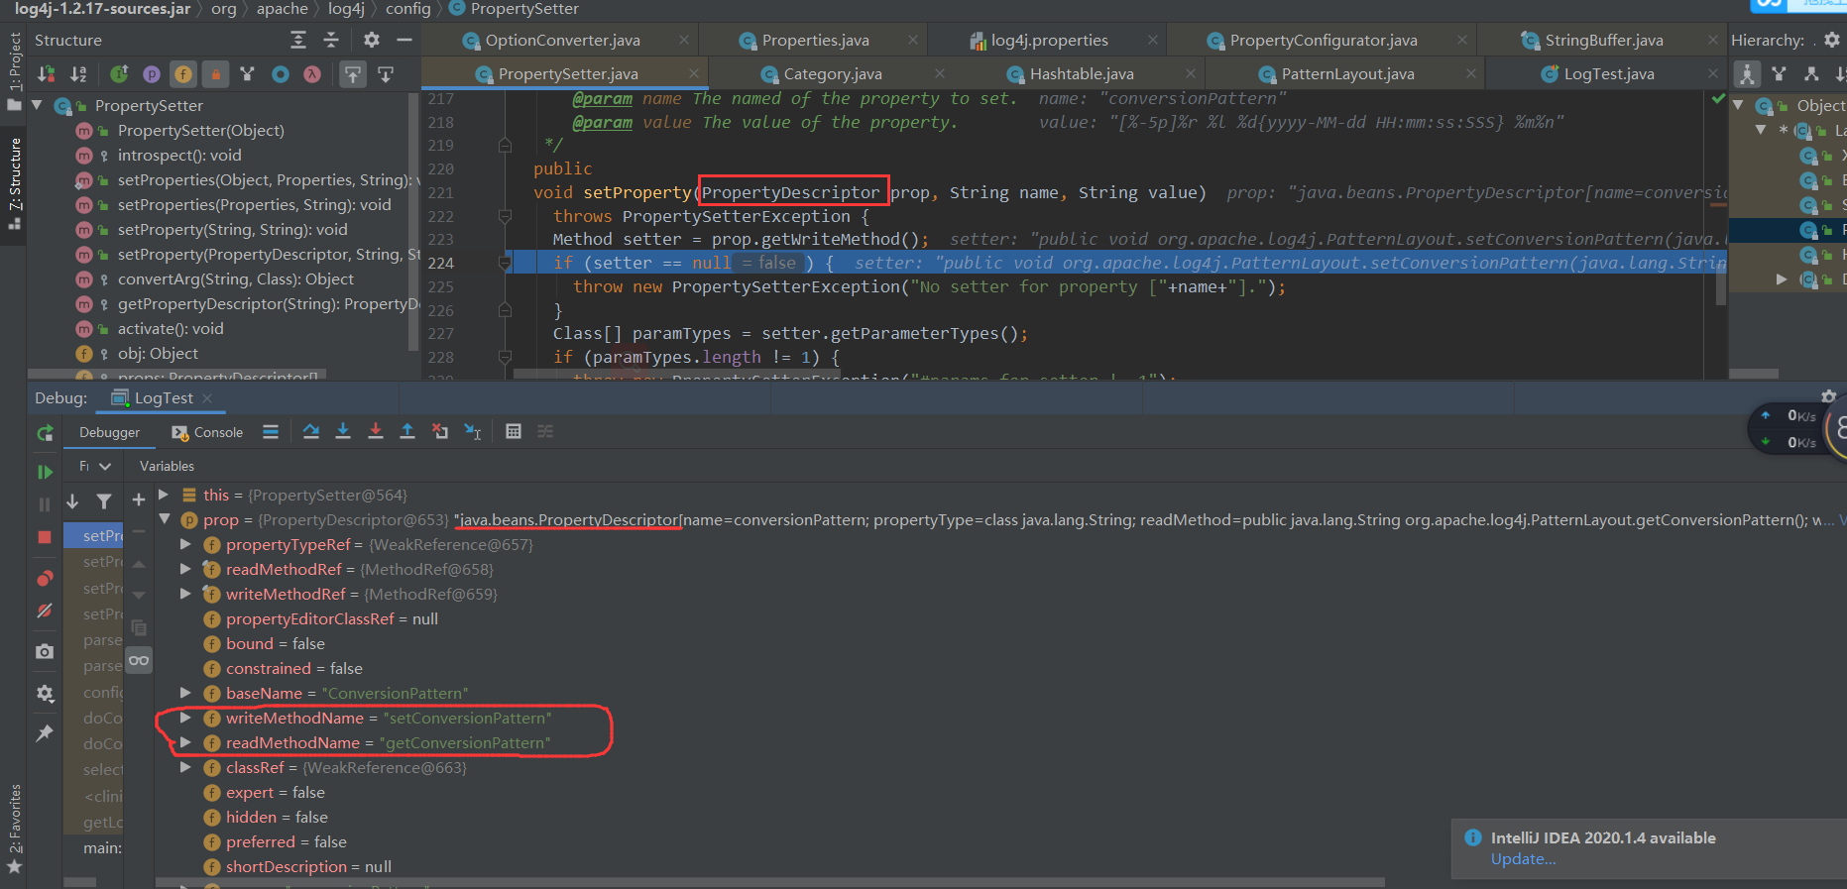Click Update link in IDEA notification
Image resolution: width=1847 pixels, height=889 pixels.
coord(1523,859)
